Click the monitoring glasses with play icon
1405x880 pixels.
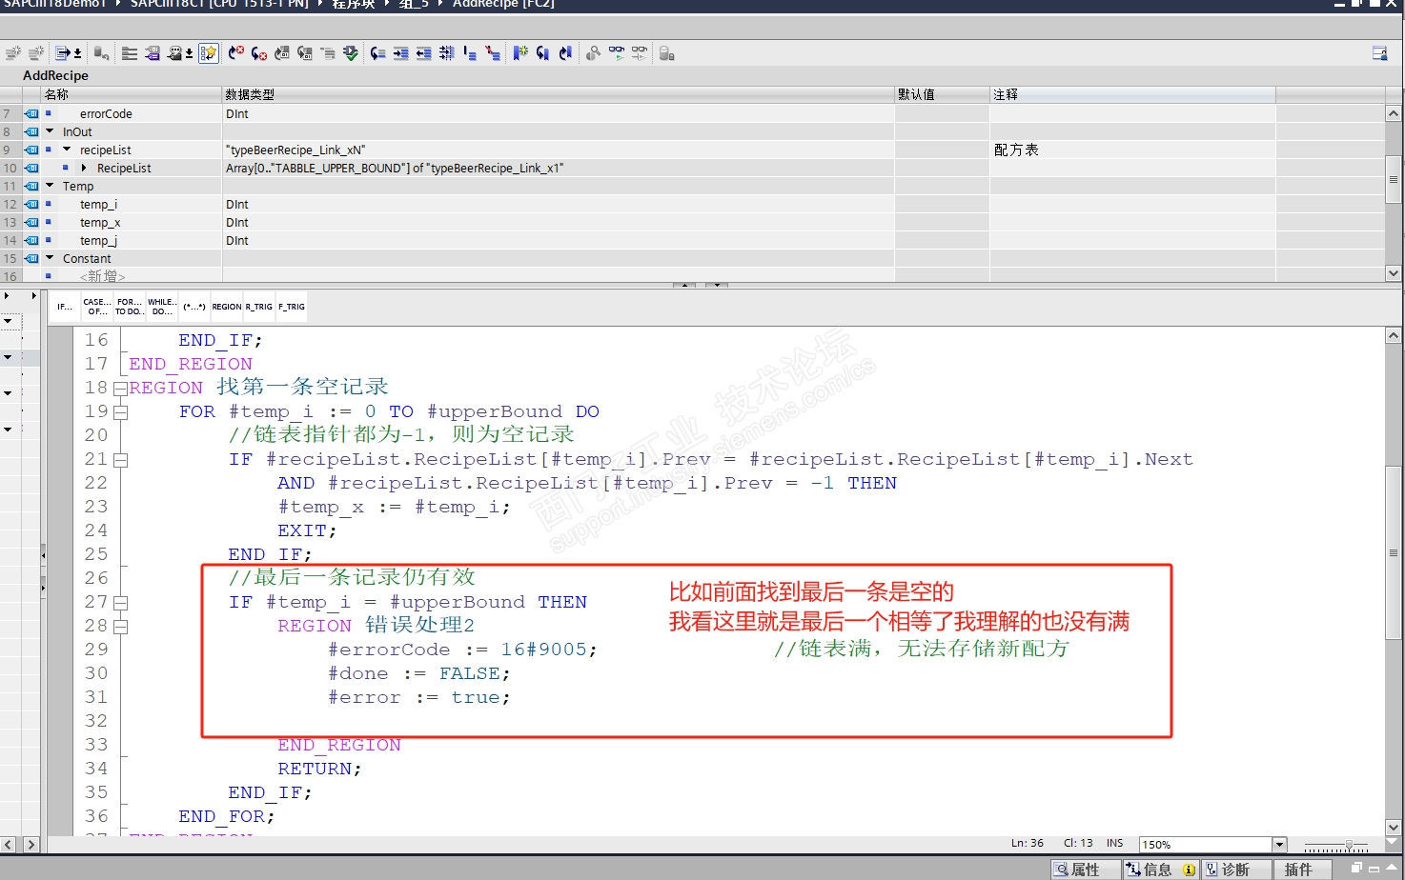pos(617,53)
